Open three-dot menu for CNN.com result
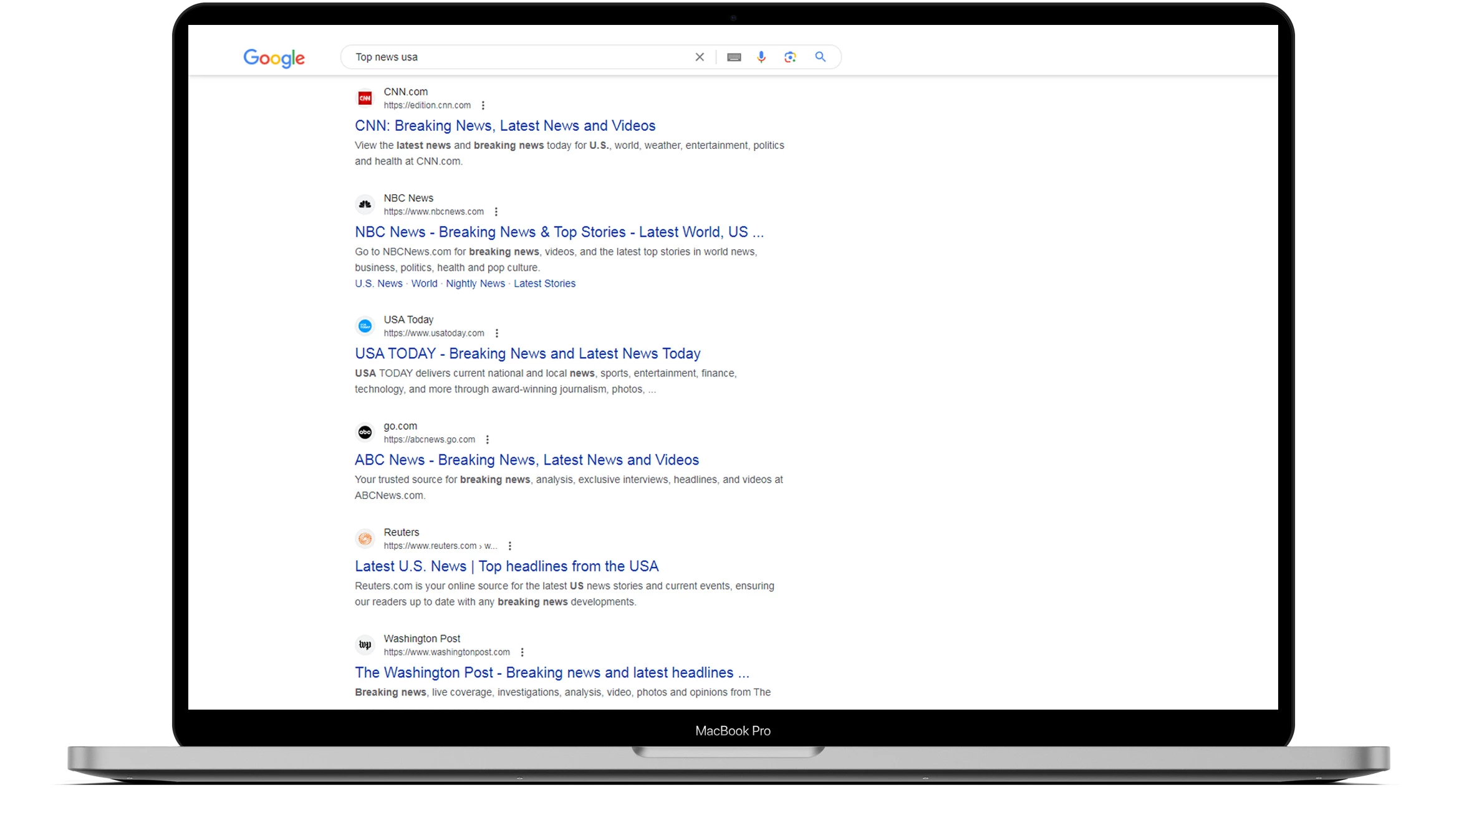The height and width of the screenshot is (823, 1464). (x=483, y=105)
